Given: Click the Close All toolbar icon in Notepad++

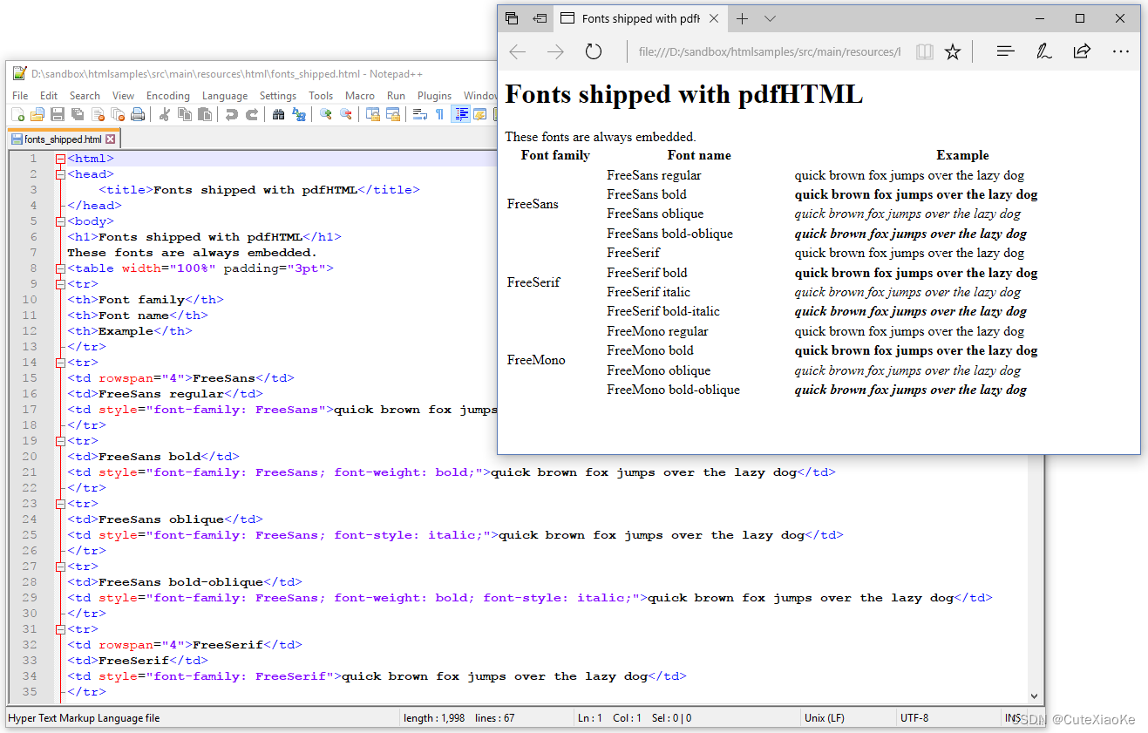Looking at the screenshot, I should click(x=118, y=114).
